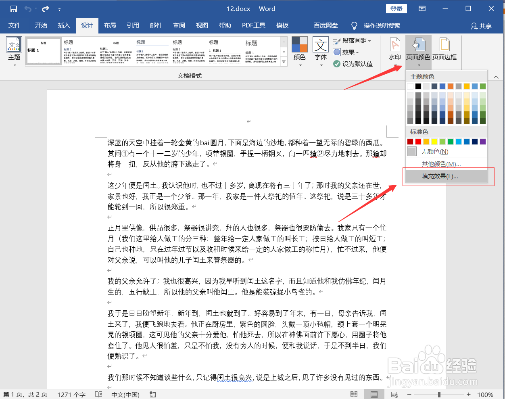Click the page count '第 1 页，共 2 页'
The image size is (505, 399).
(x=25, y=395)
